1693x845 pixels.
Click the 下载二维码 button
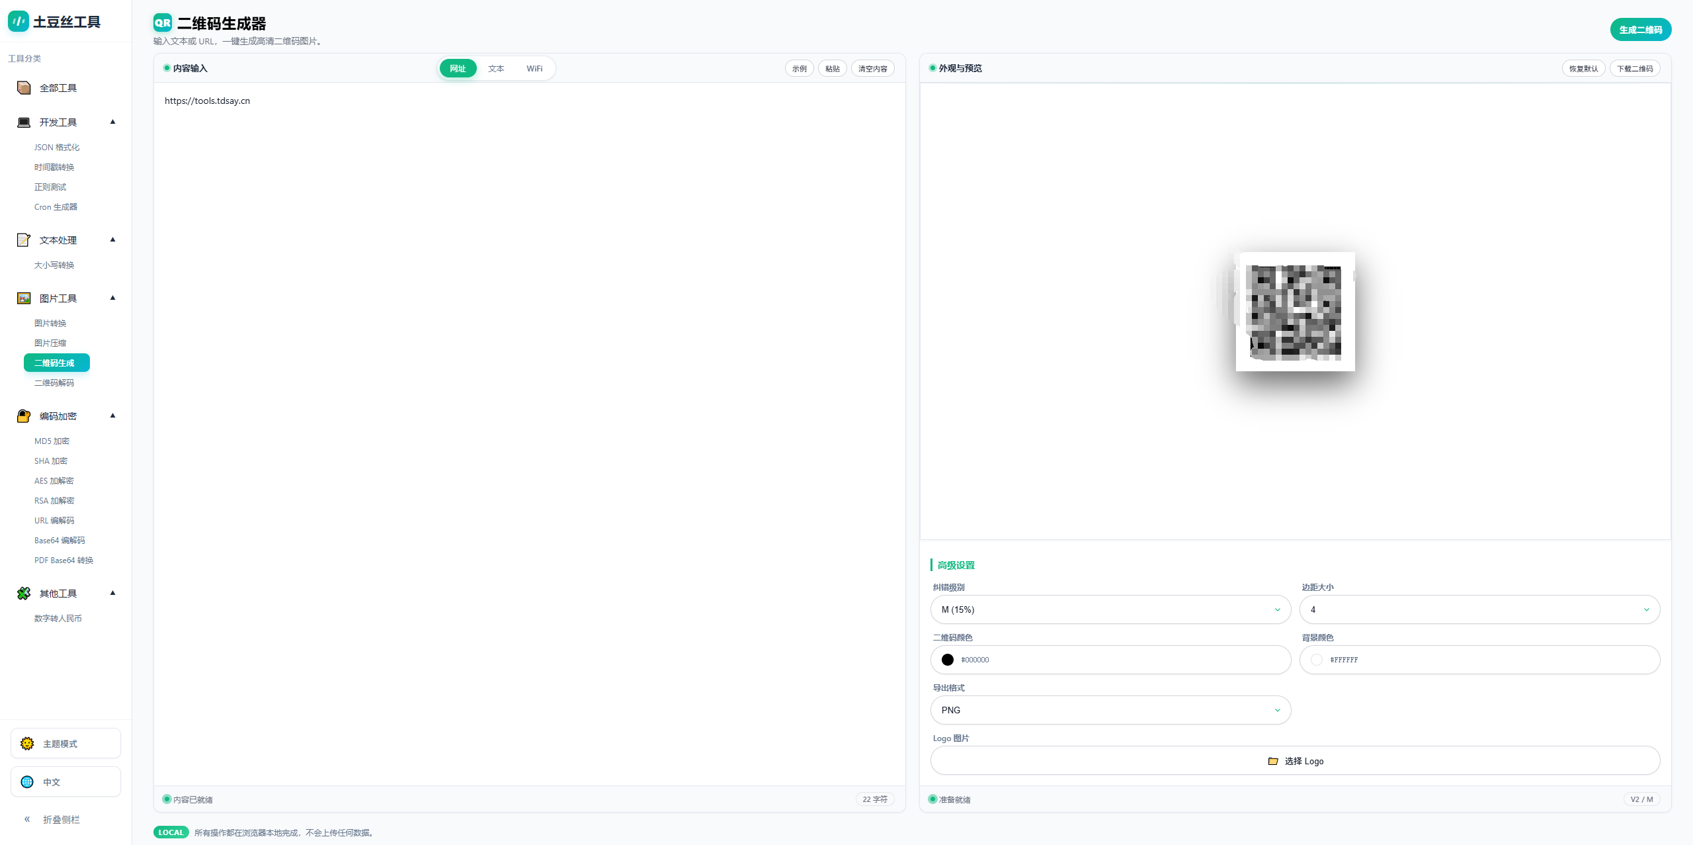(1635, 69)
